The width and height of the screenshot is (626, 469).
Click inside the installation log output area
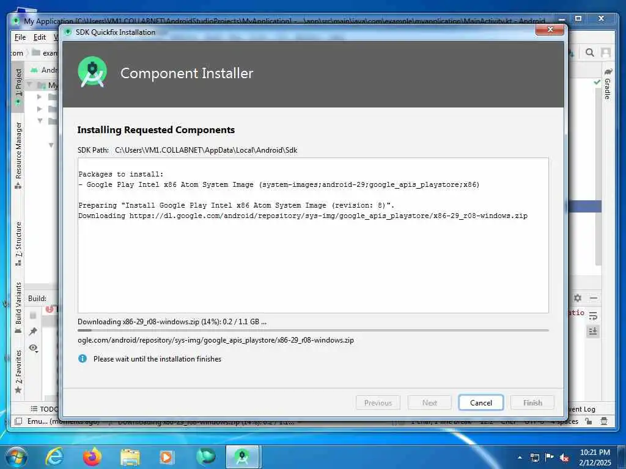coord(313,235)
